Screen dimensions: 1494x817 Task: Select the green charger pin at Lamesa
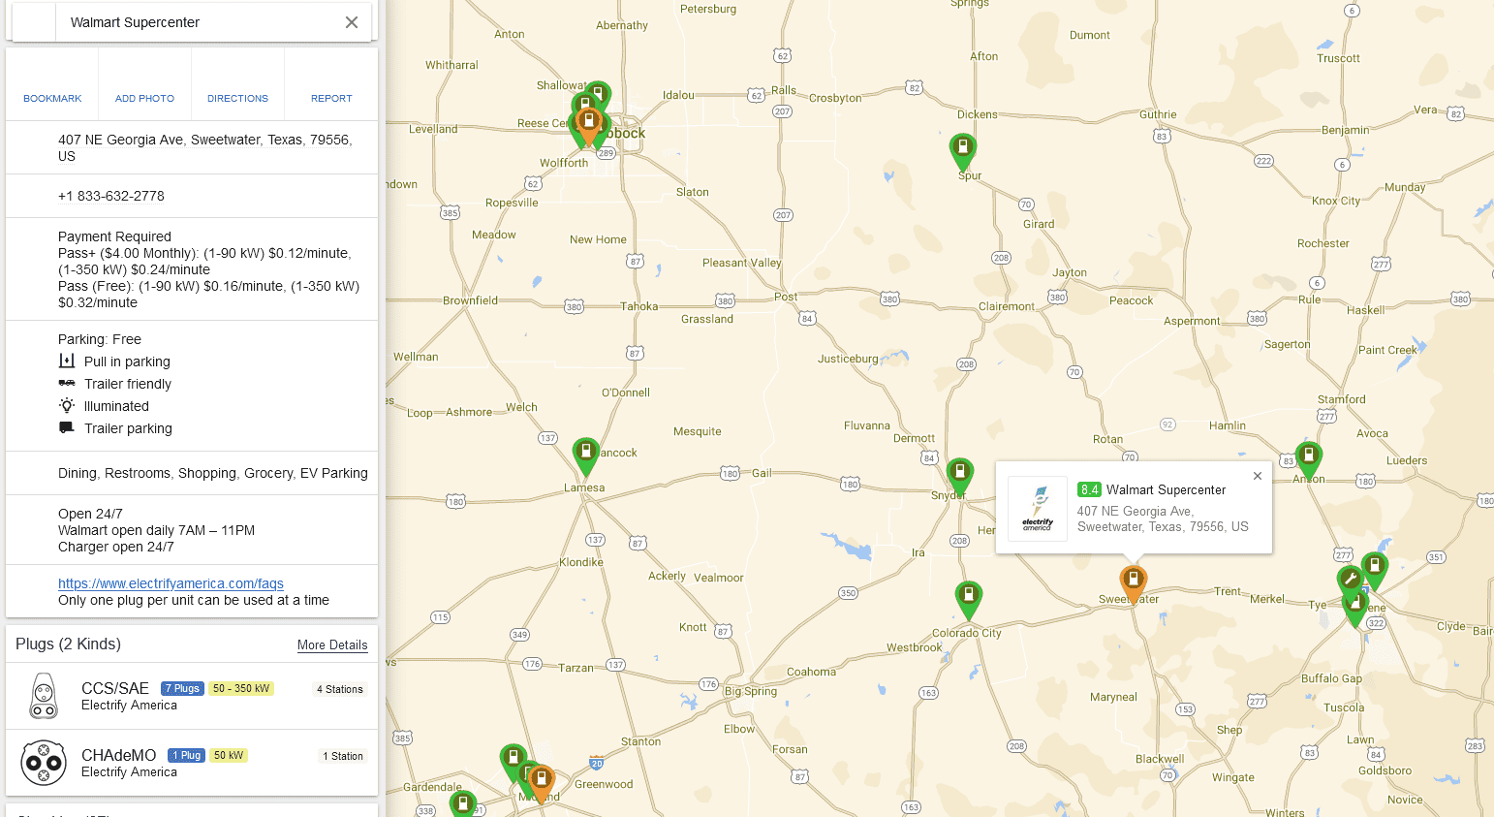(585, 454)
